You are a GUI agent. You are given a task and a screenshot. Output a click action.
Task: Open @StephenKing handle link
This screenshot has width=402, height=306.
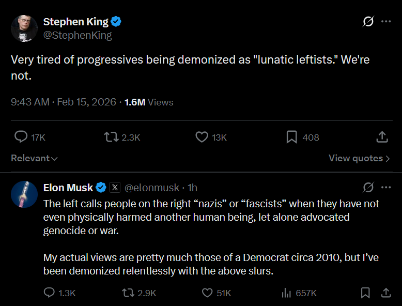coord(78,35)
